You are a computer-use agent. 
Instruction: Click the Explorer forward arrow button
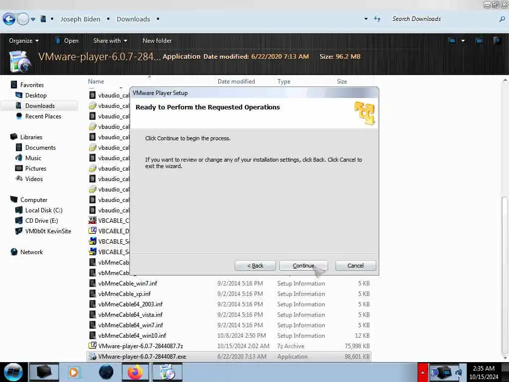(x=23, y=19)
